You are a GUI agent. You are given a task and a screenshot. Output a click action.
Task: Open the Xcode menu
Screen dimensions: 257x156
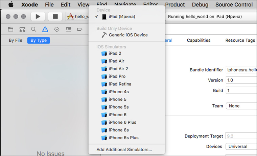(x=29, y=5)
